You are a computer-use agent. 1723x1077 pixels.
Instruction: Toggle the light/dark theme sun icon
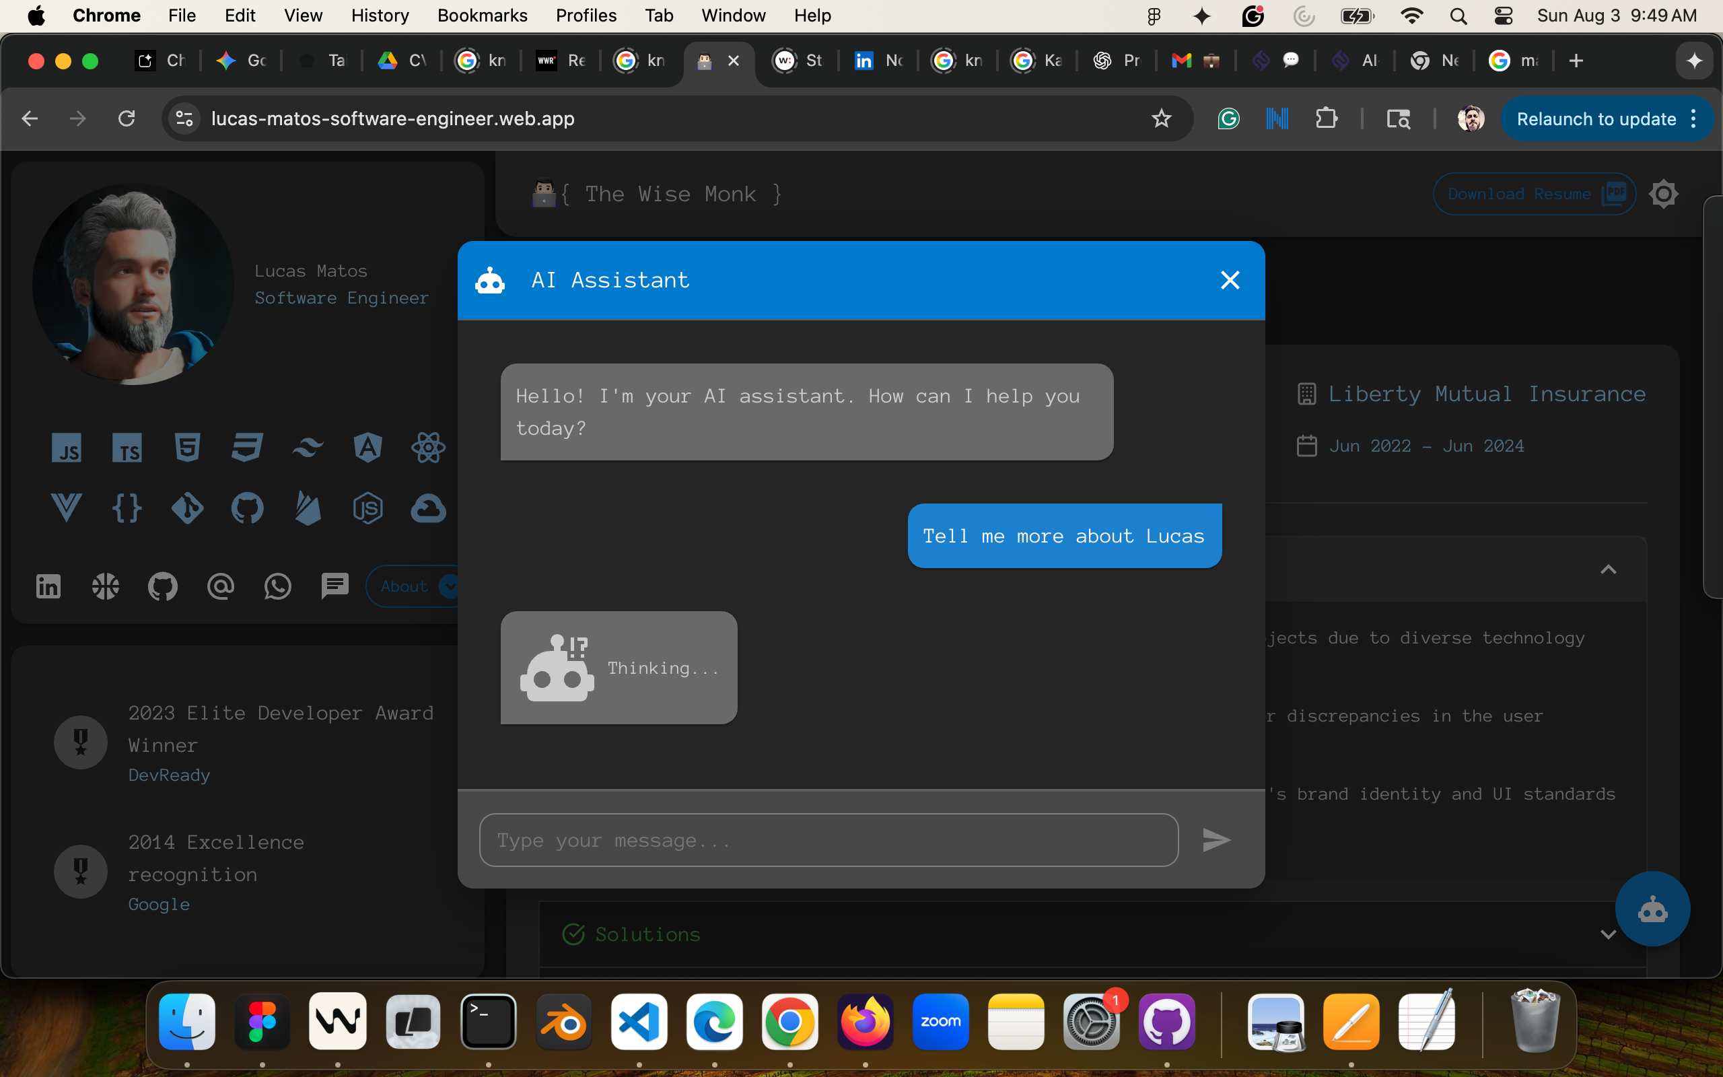click(1663, 194)
